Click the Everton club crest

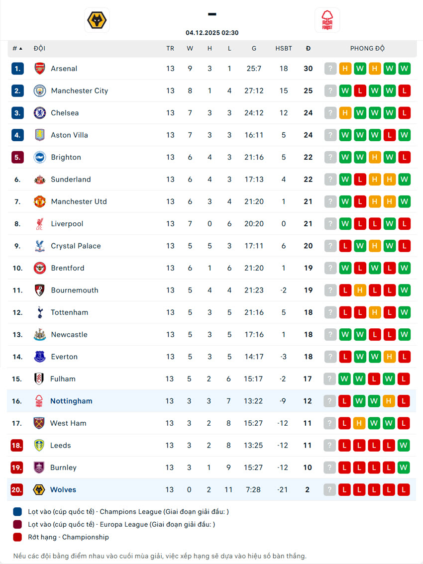[40, 357]
